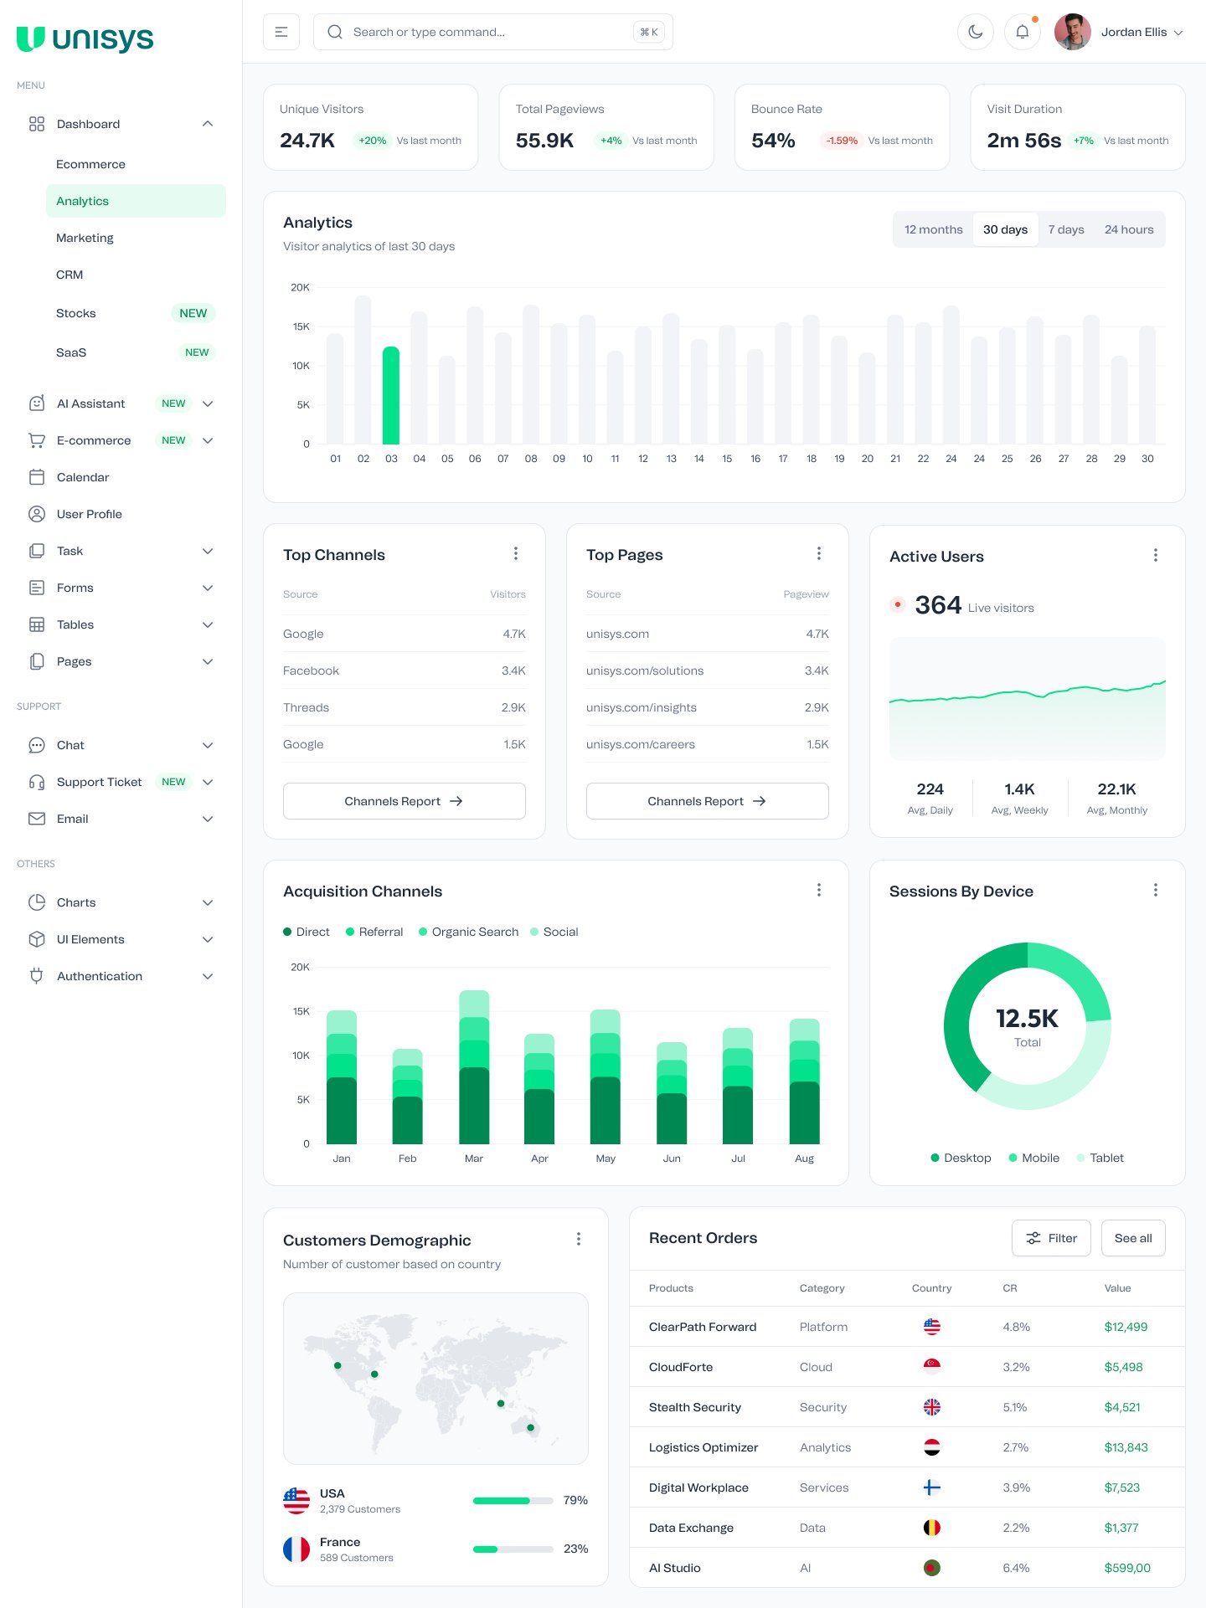Switch Analytics chart to 24 hours

coord(1129,229)
